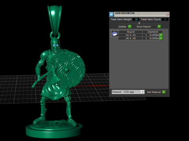
Task: Click the Gem Reporter title bar icon
Action: tap(111, 14)
